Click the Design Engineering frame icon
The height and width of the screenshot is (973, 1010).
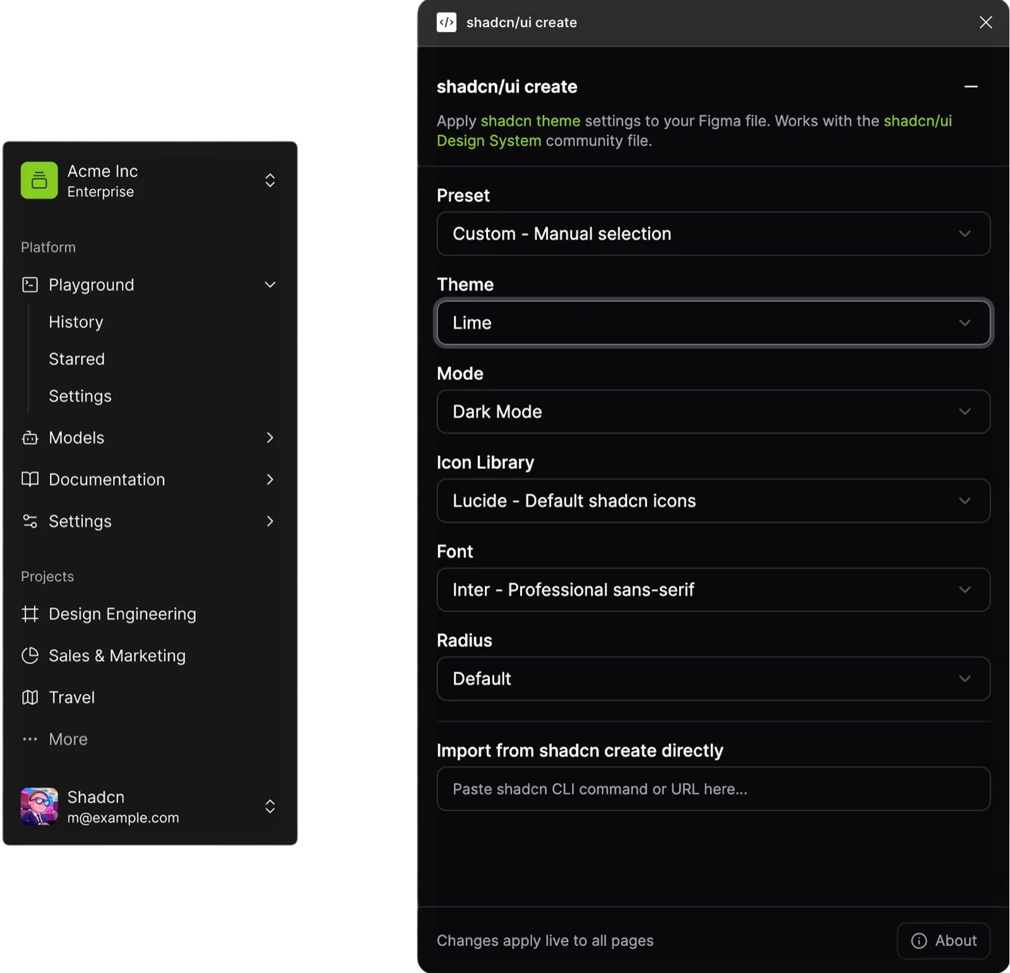pyautogui.click(x=30, y=614)
